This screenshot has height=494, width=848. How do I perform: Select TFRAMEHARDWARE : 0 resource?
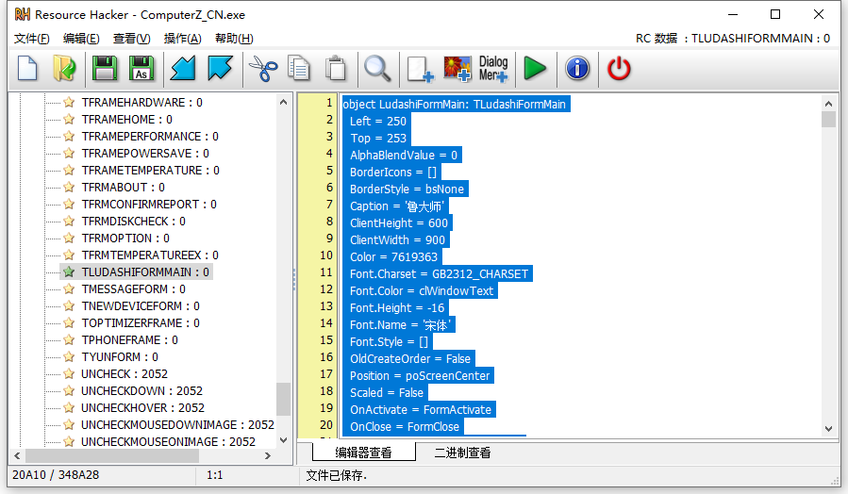click(x=141, y=102)
